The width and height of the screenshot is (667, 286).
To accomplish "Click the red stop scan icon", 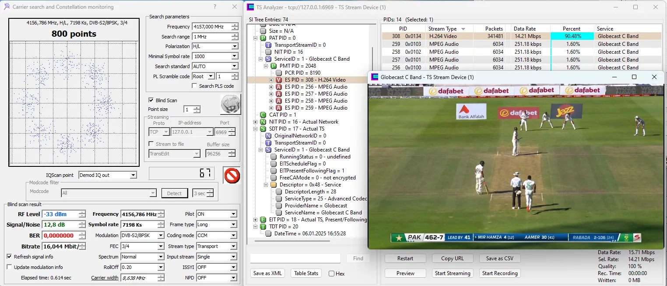I will pyautogui.click(x=232, y=175).
